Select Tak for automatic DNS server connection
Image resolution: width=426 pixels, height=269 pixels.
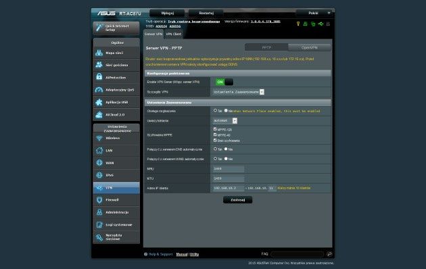click(215, 149)
